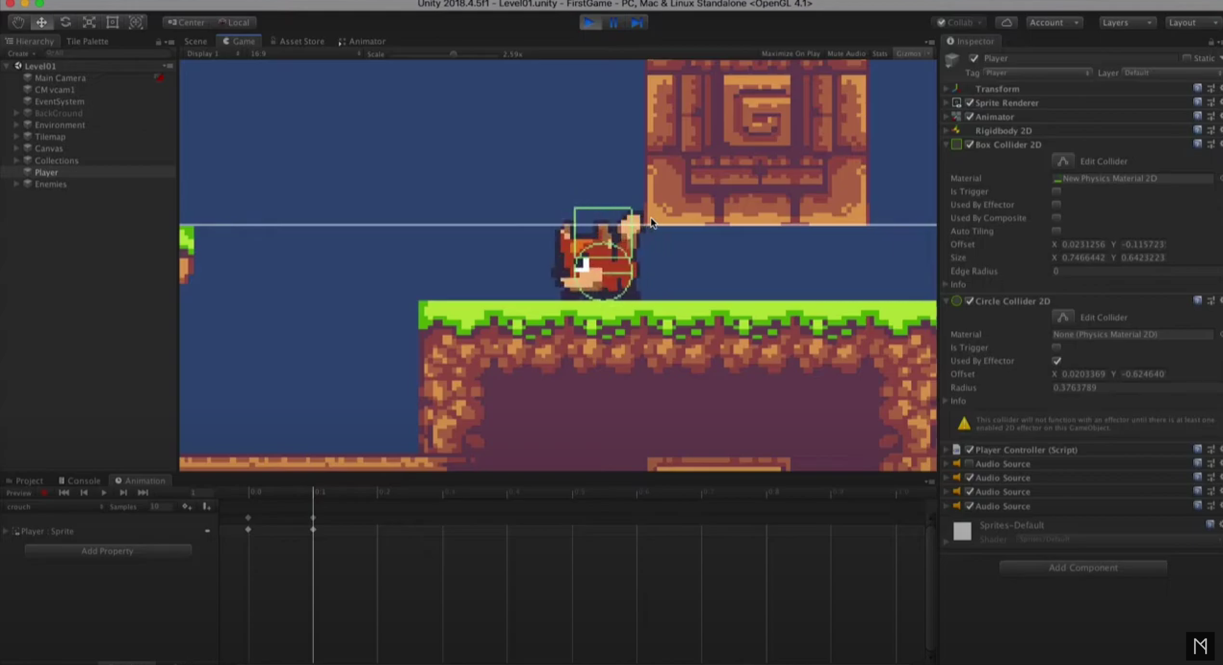Expand the Transform component
This screenshot has width=1223, height=665.
coord(946,89)
